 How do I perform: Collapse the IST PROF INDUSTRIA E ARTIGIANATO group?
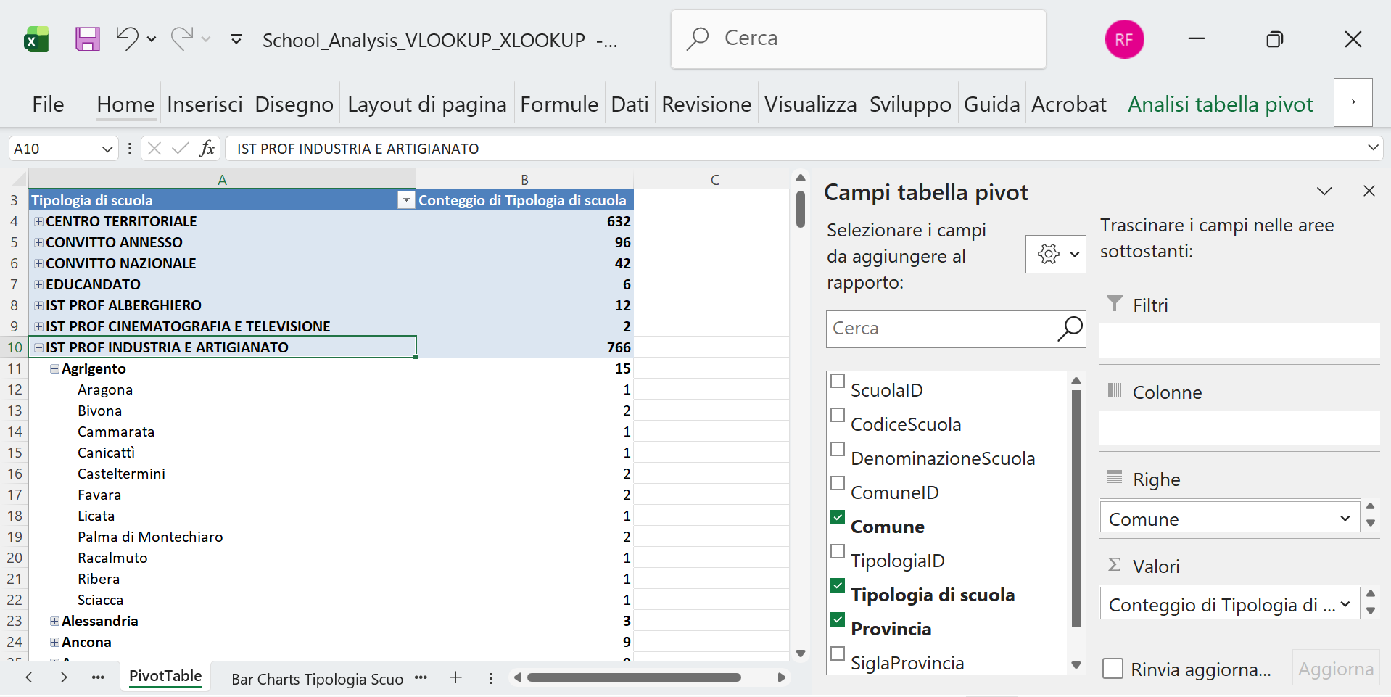coord(38,347)
